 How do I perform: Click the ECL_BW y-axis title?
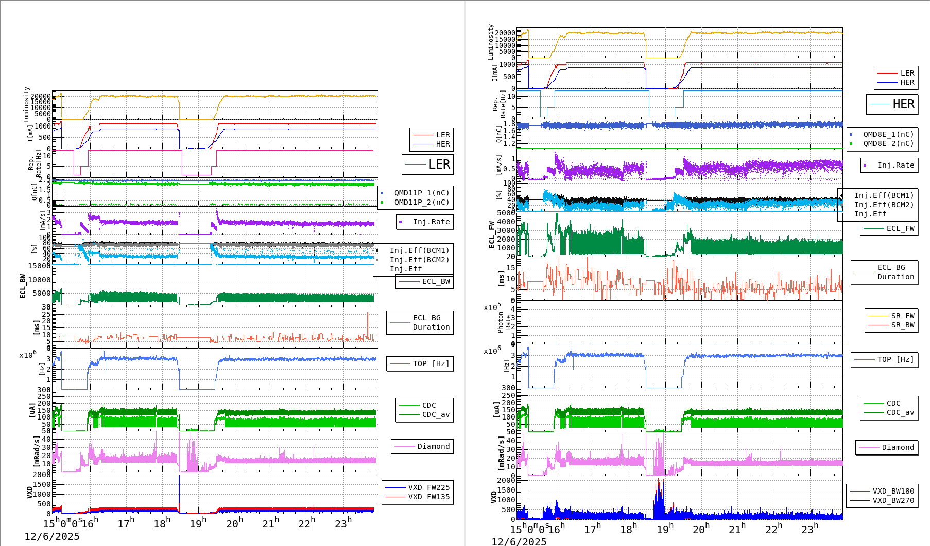tap(23, 286)
